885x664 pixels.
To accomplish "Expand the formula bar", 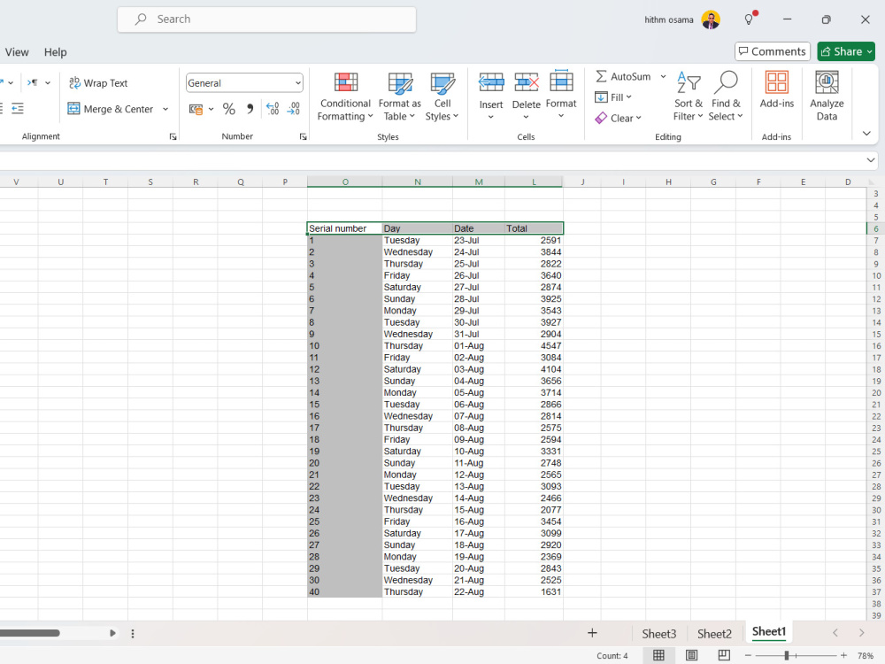I will coord(870,160).
